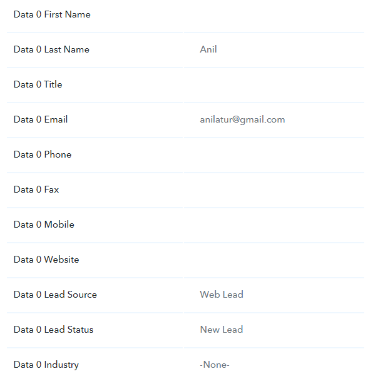Click the Data 0 Lead Source label
Viewport: 373px width, 379px height.
point(55,295)
